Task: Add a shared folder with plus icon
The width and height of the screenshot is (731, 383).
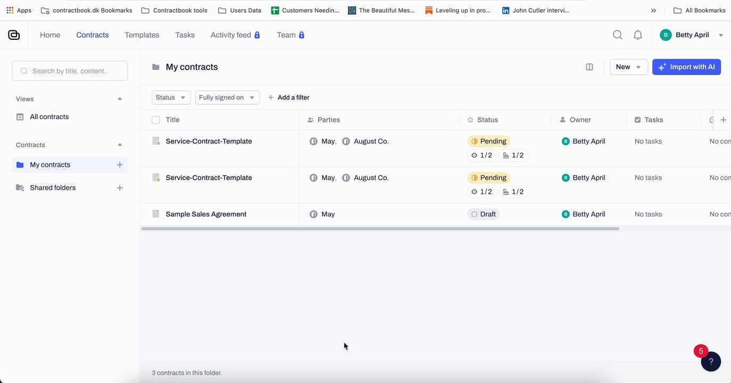Action: click(120, 188)
